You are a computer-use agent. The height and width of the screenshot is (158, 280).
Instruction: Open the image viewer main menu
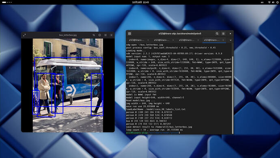tap(106, 35)
